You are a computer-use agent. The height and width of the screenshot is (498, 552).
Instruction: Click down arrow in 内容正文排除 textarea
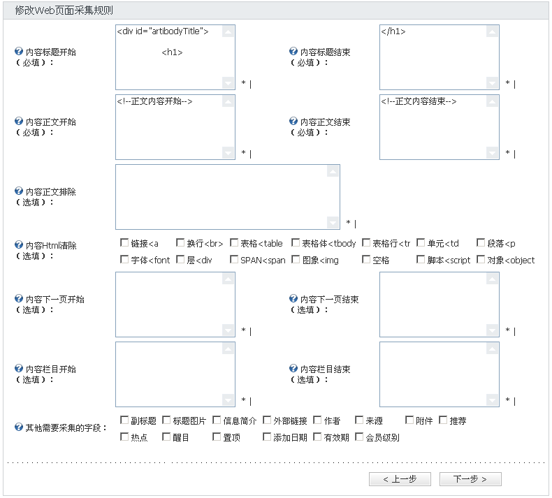tap(333, 223)
